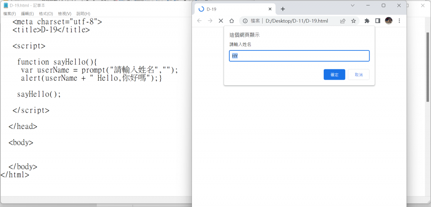Bookmark this page with the star icon
Image resolution: width=431 pixels, height=207 pixels.
[354, 21]
